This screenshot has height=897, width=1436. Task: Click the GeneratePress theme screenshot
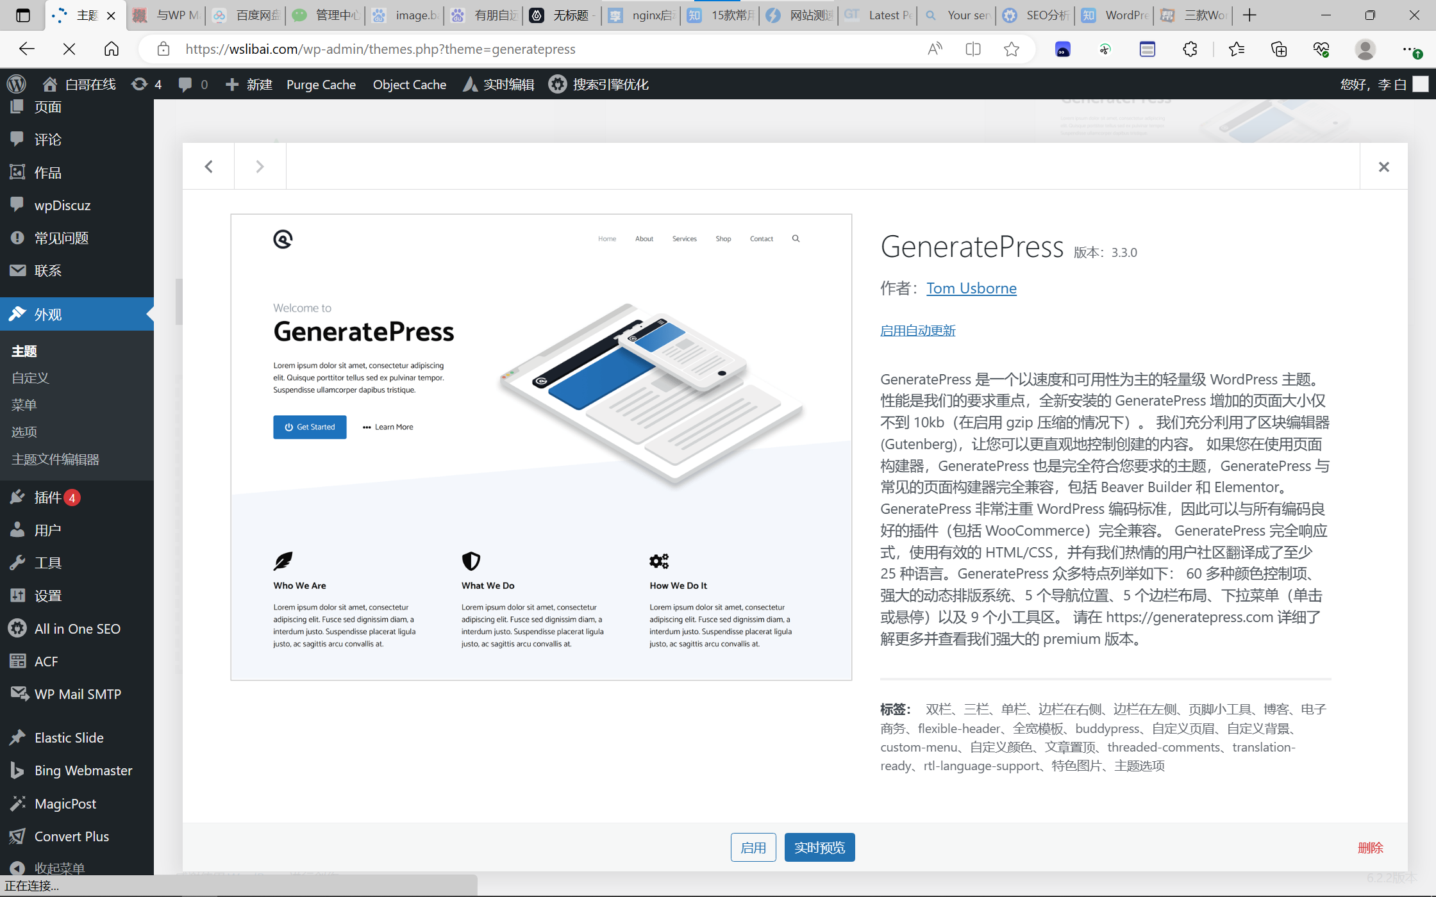point(541,447)
